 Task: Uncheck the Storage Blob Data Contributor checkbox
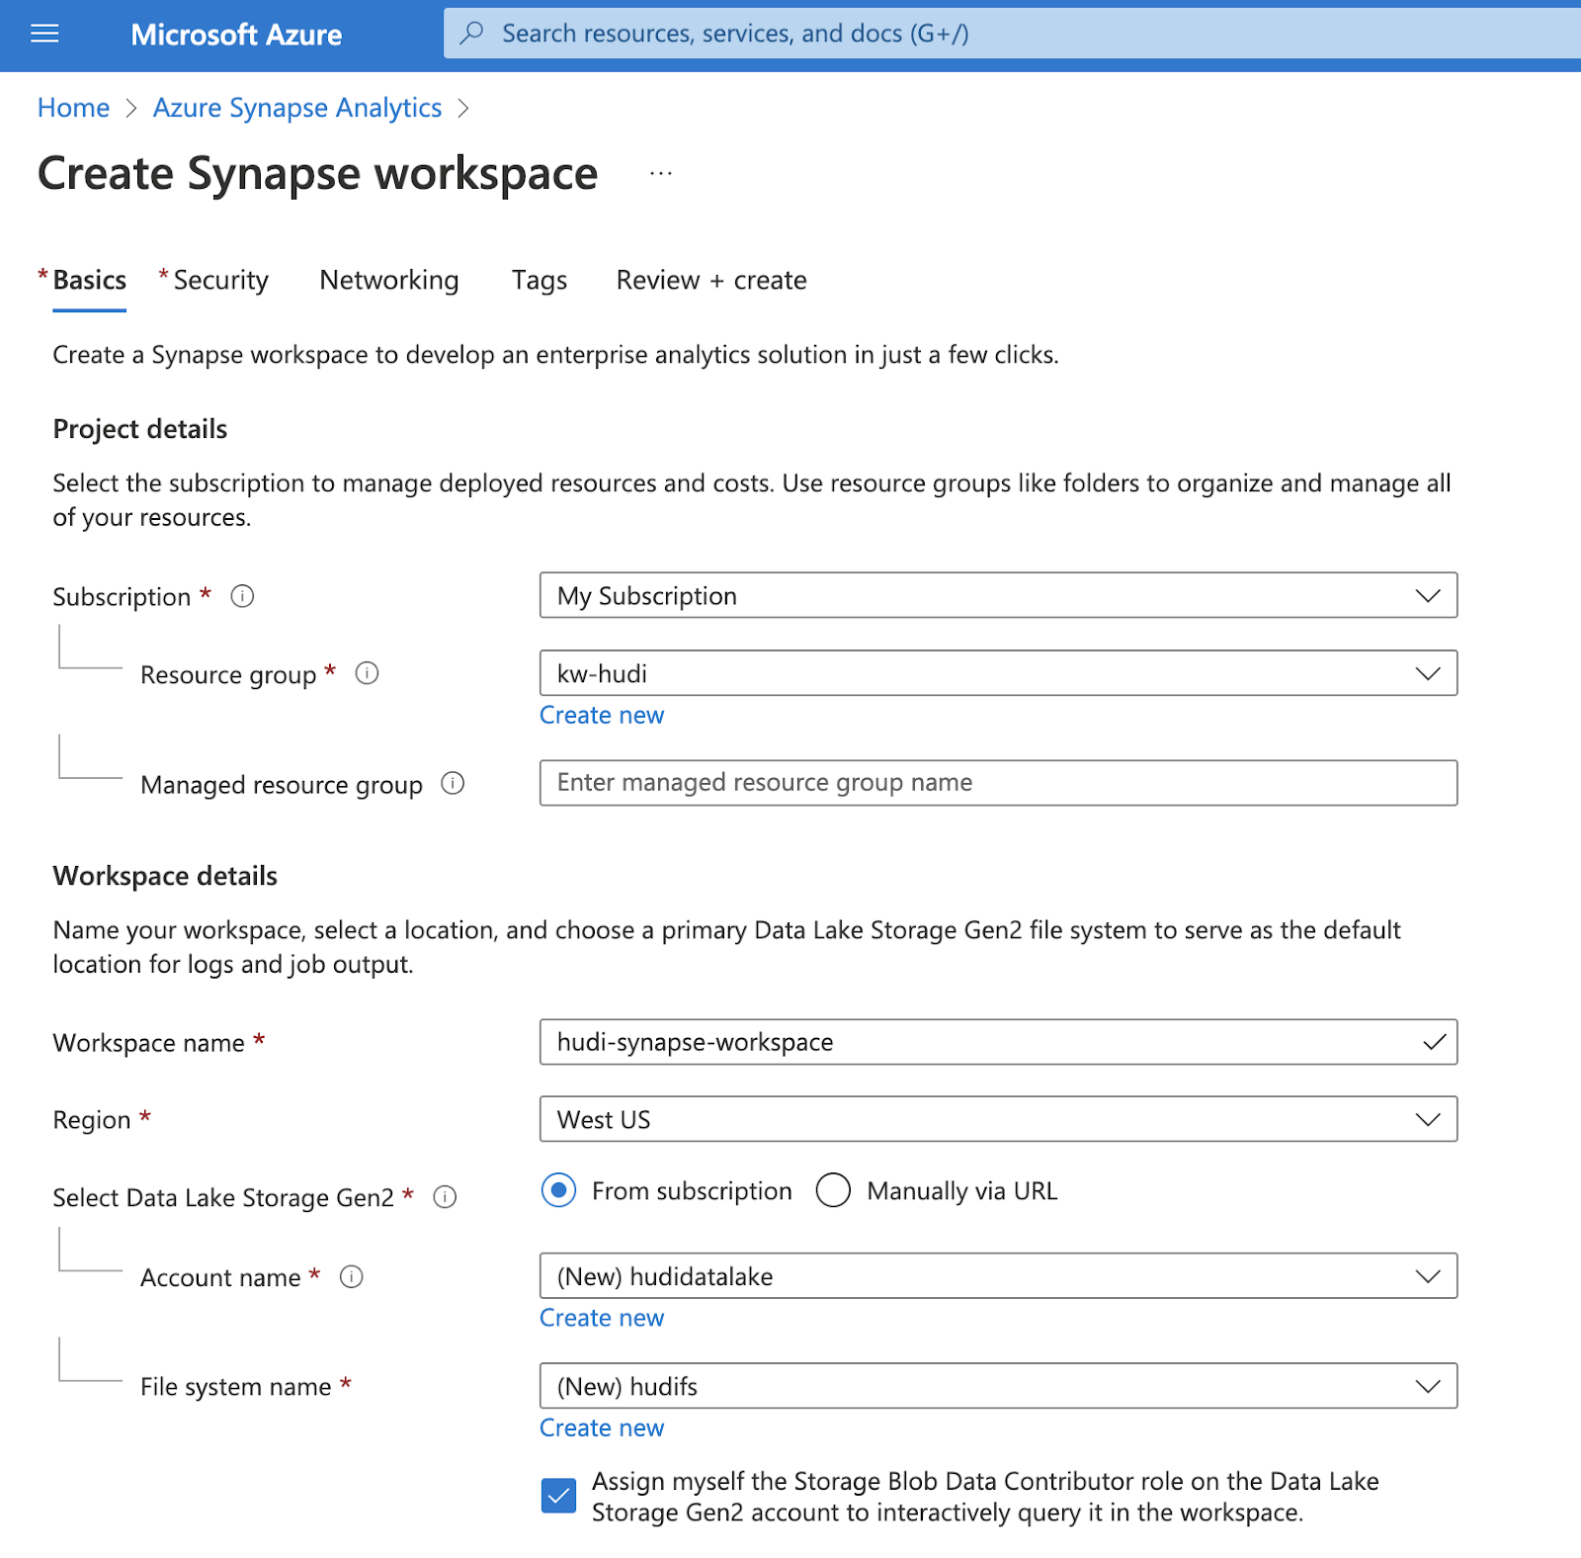(x=558, y=1496)
